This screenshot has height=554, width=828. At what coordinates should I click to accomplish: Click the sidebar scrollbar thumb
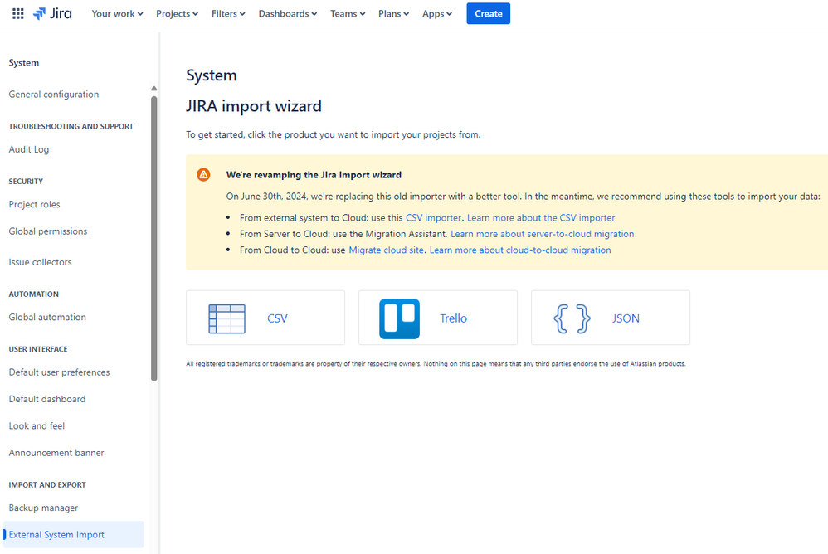(x=154, y=237)
